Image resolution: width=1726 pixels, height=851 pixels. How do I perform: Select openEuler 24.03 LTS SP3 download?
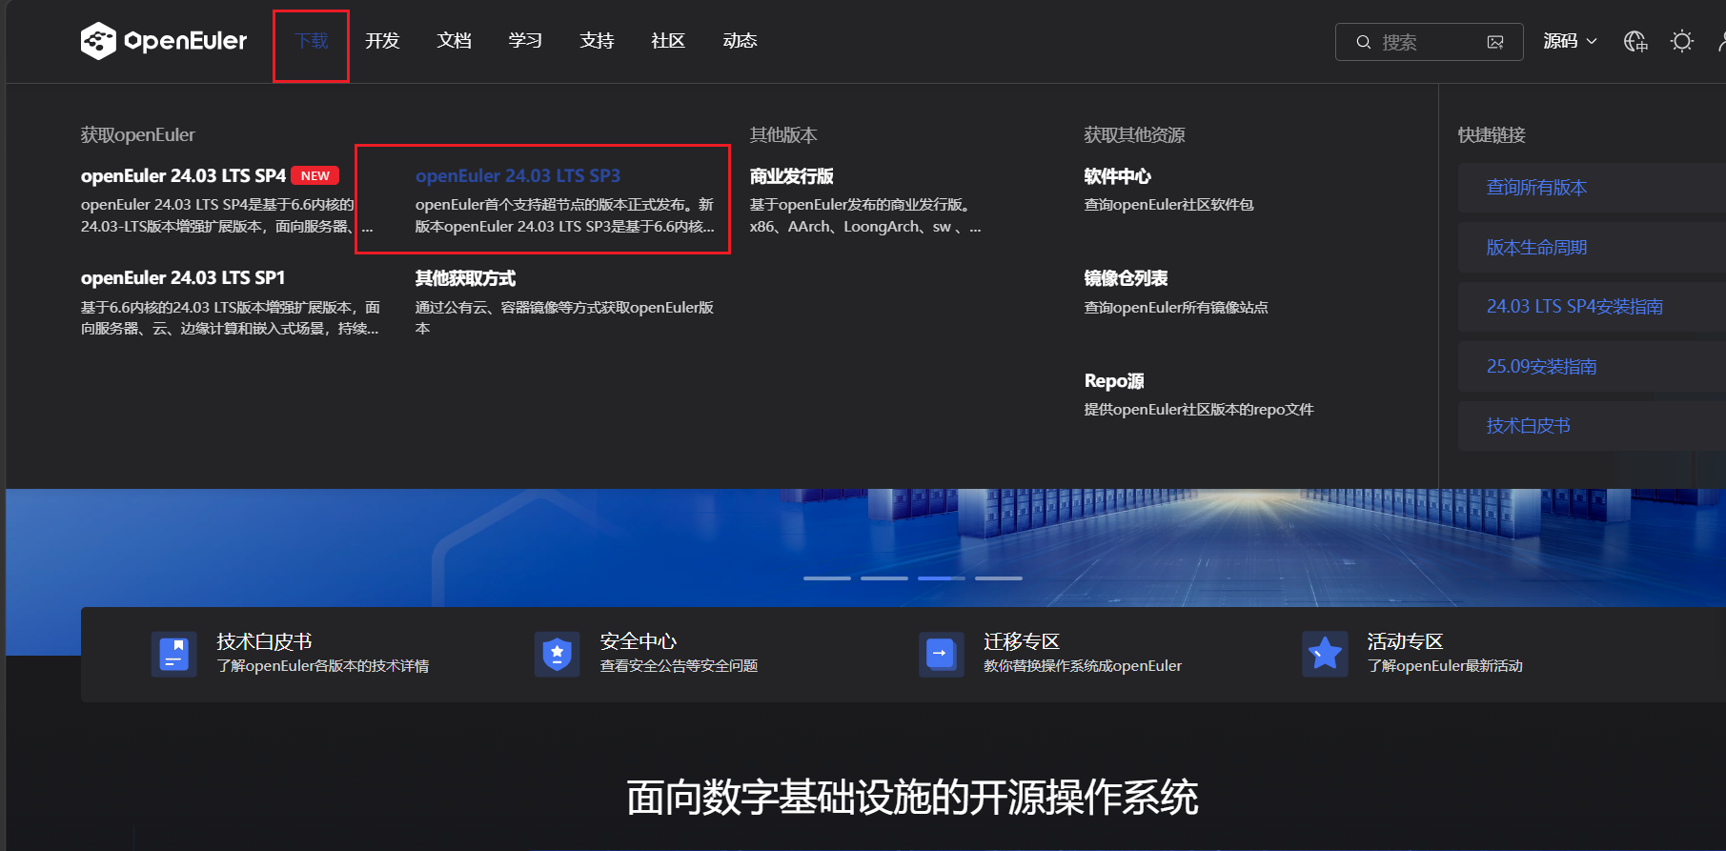[x=518, y=176]
